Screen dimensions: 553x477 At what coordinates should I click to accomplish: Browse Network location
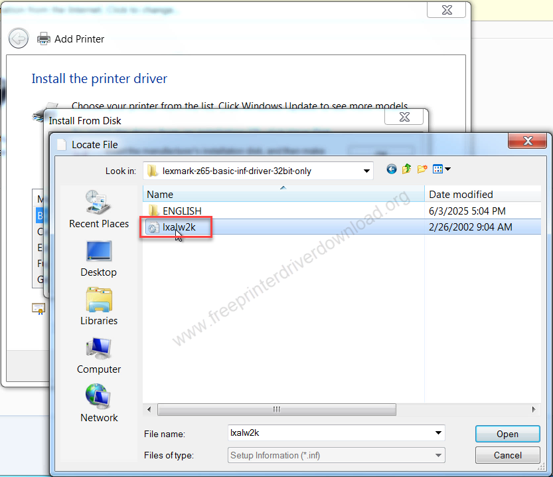pyautogui.click(x=99, y=403)
